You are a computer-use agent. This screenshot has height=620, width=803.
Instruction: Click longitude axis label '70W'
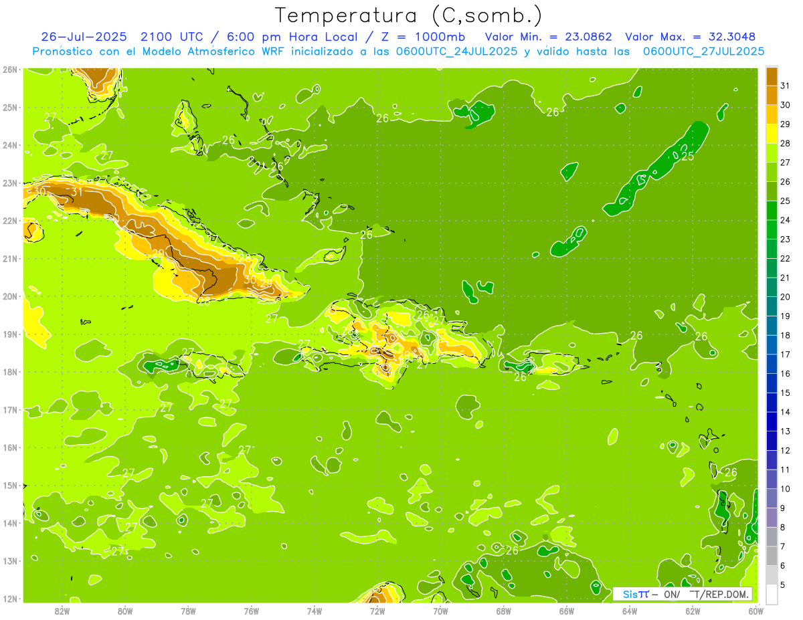click(x=440, y=611)
